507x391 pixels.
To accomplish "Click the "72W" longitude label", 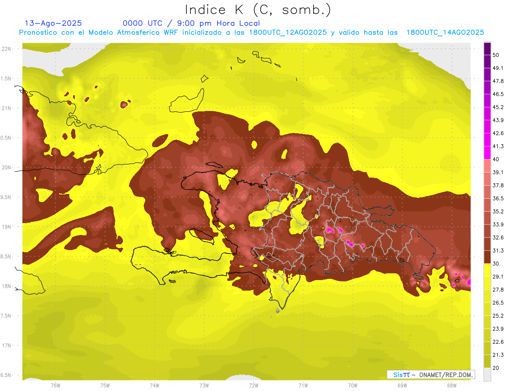I will point(253,385).
